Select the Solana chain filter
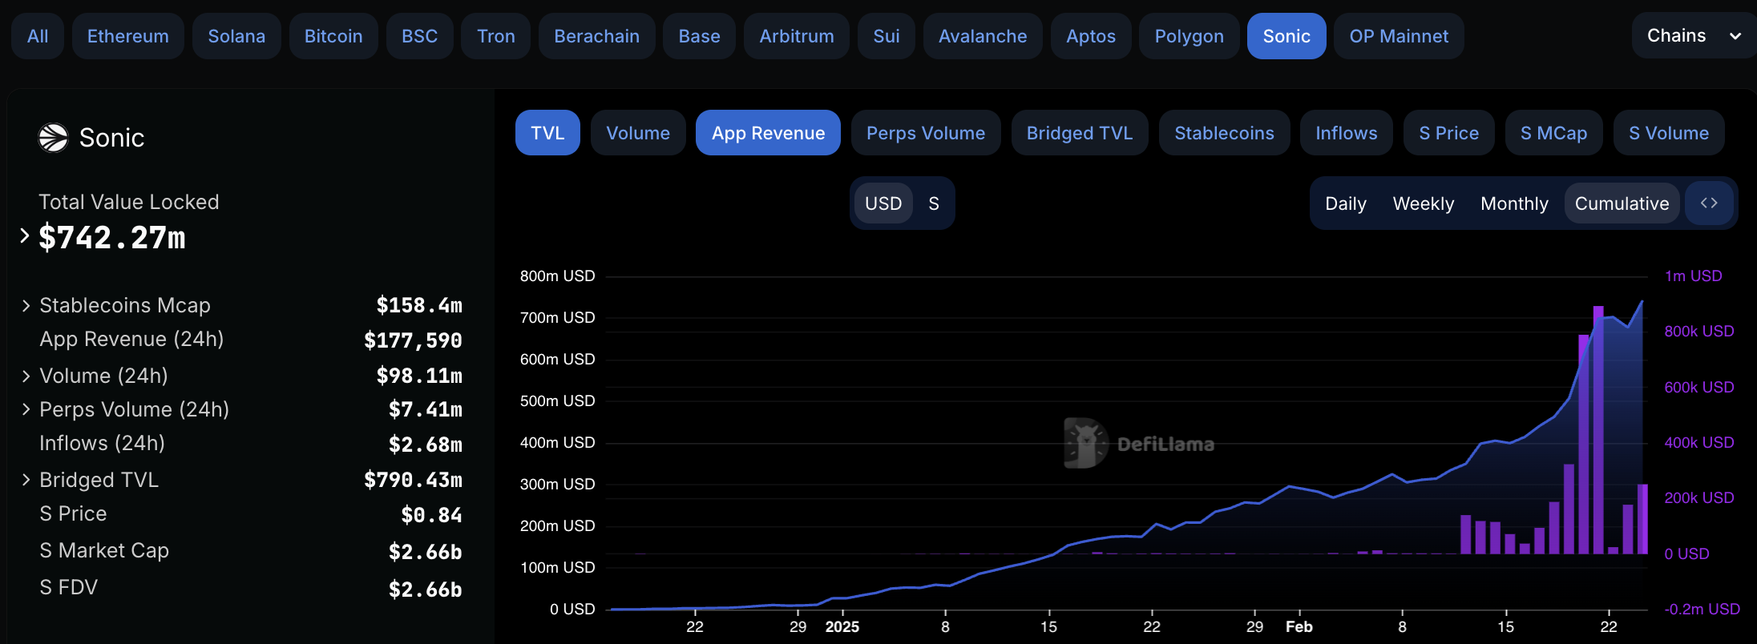 [x=236, y=36]
